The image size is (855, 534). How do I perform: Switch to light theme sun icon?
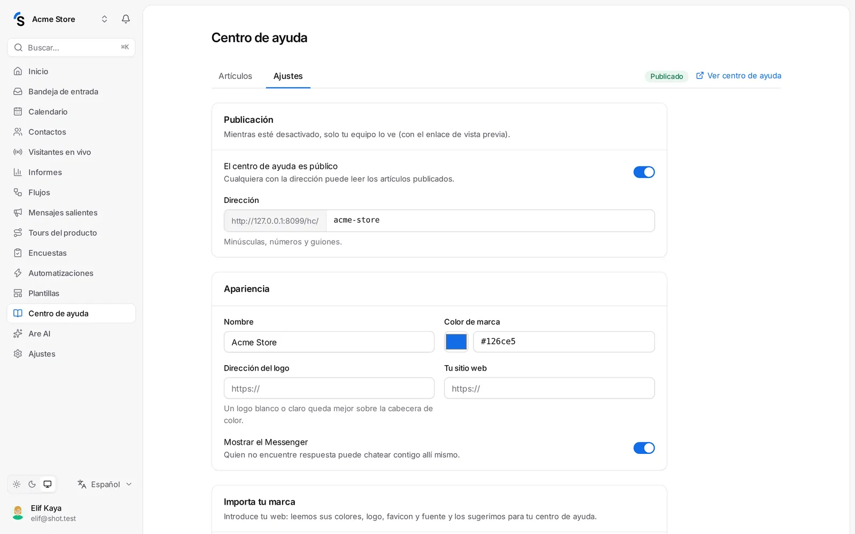pyautogui.click(x=17, y=484)
